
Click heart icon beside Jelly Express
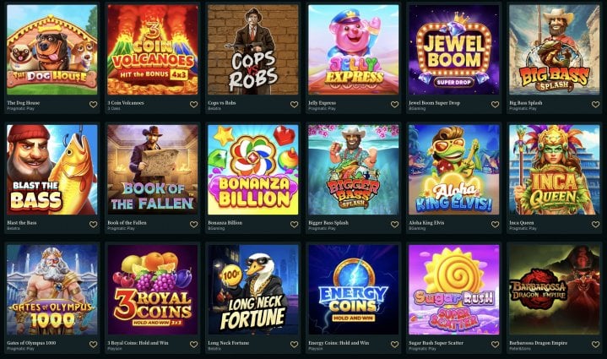pyautogui.click(x=394, y=105)
